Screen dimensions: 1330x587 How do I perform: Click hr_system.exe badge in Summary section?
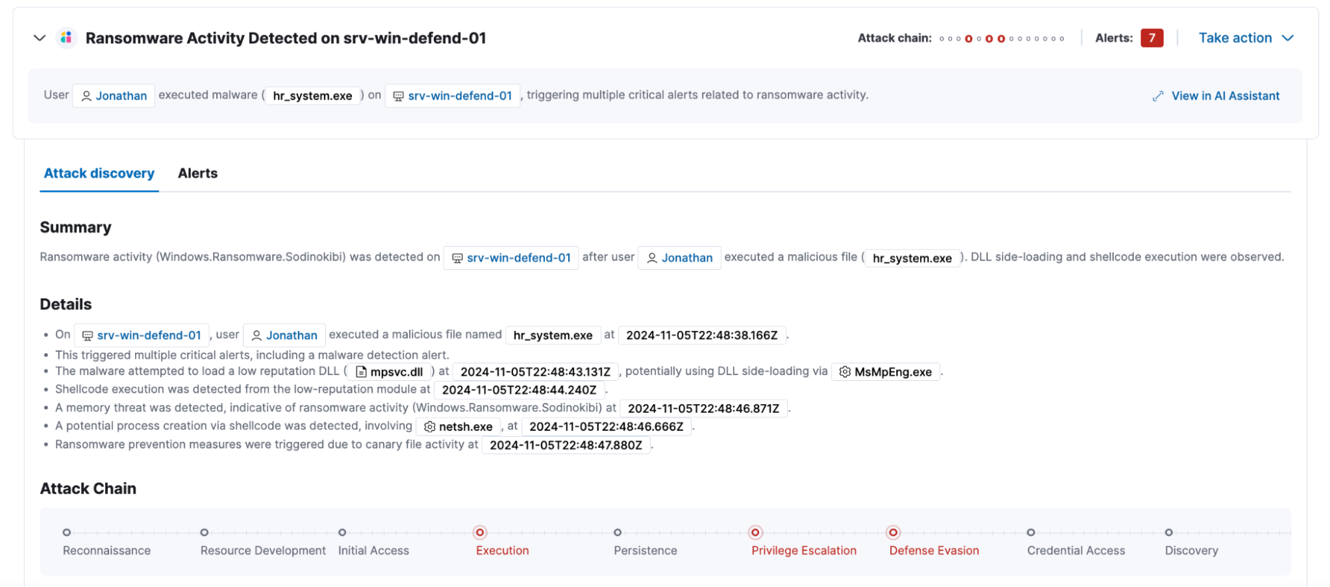point(912,258)
